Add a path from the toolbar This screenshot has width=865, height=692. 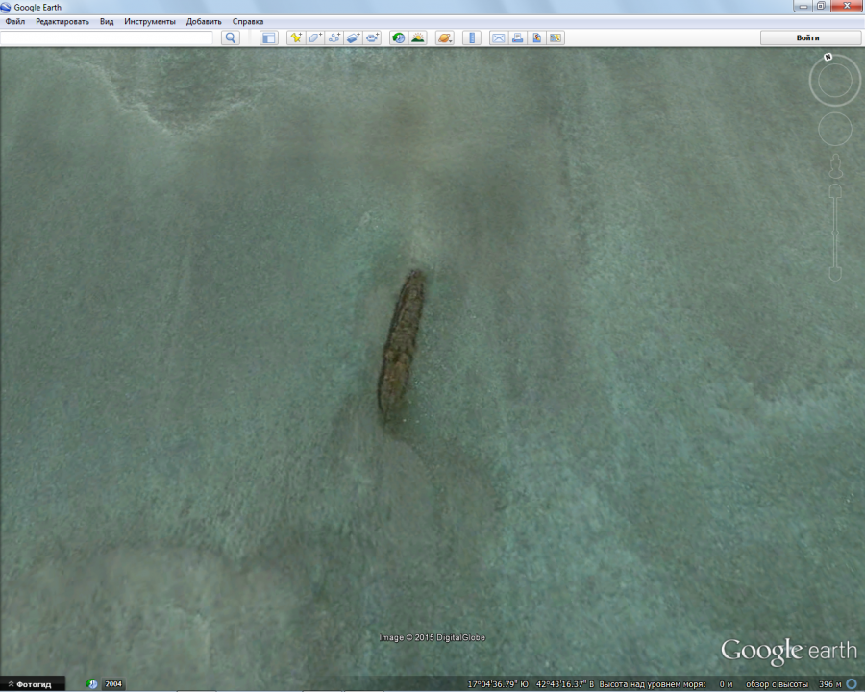click(334, 37)
